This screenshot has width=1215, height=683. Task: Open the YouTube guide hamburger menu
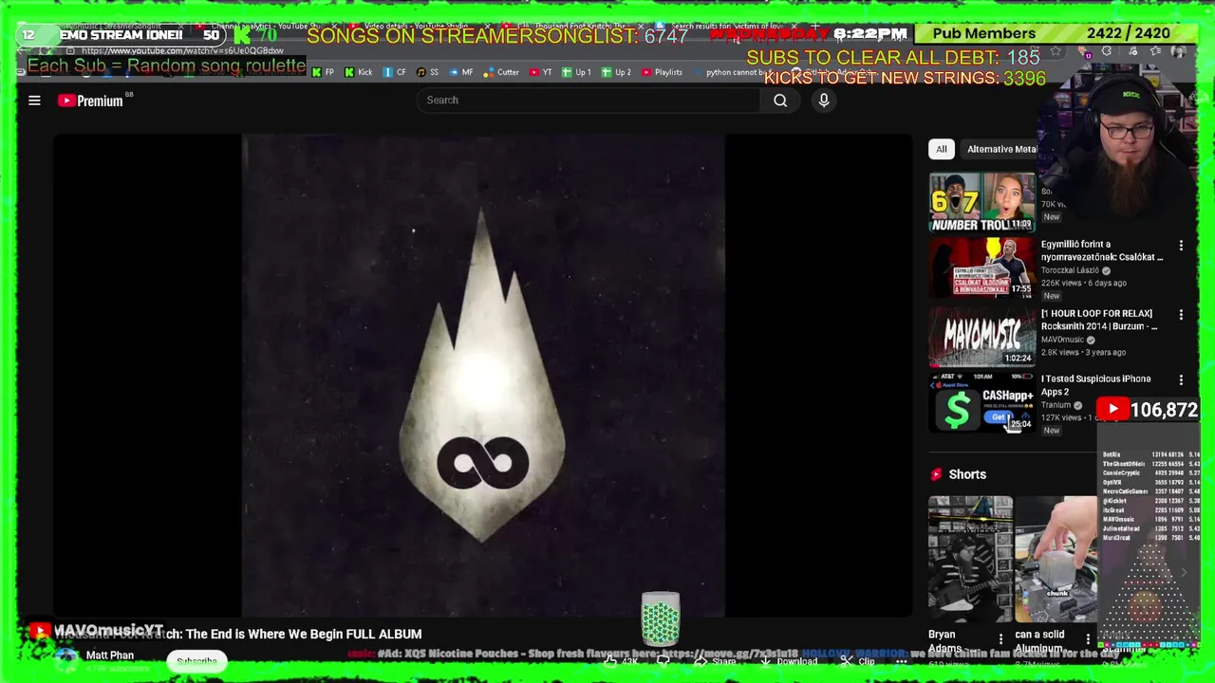tap(34, 100)
